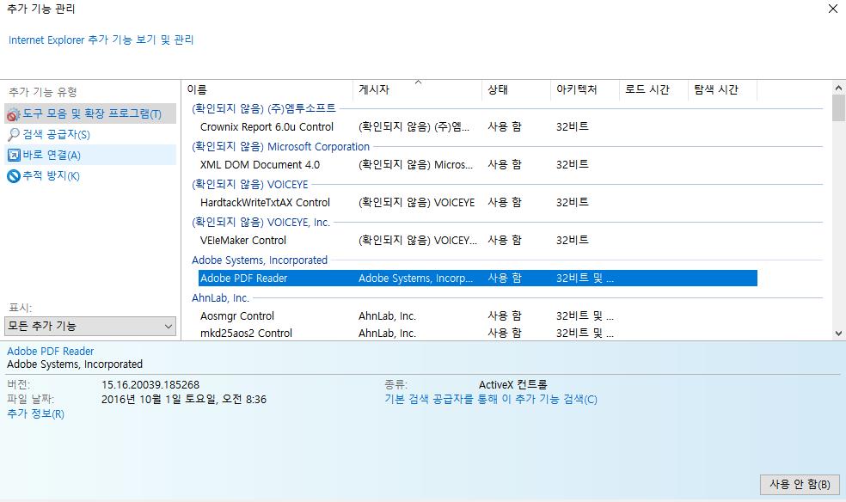Select mkd25aos2 Control row
This screenshot has width=846, height=502.
point(477,334)
